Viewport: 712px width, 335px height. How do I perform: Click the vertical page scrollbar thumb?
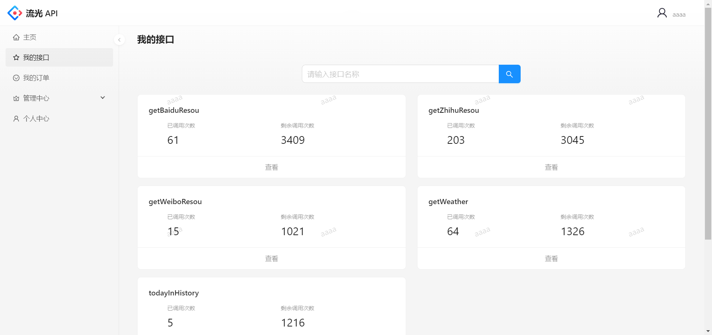(708, 124)
